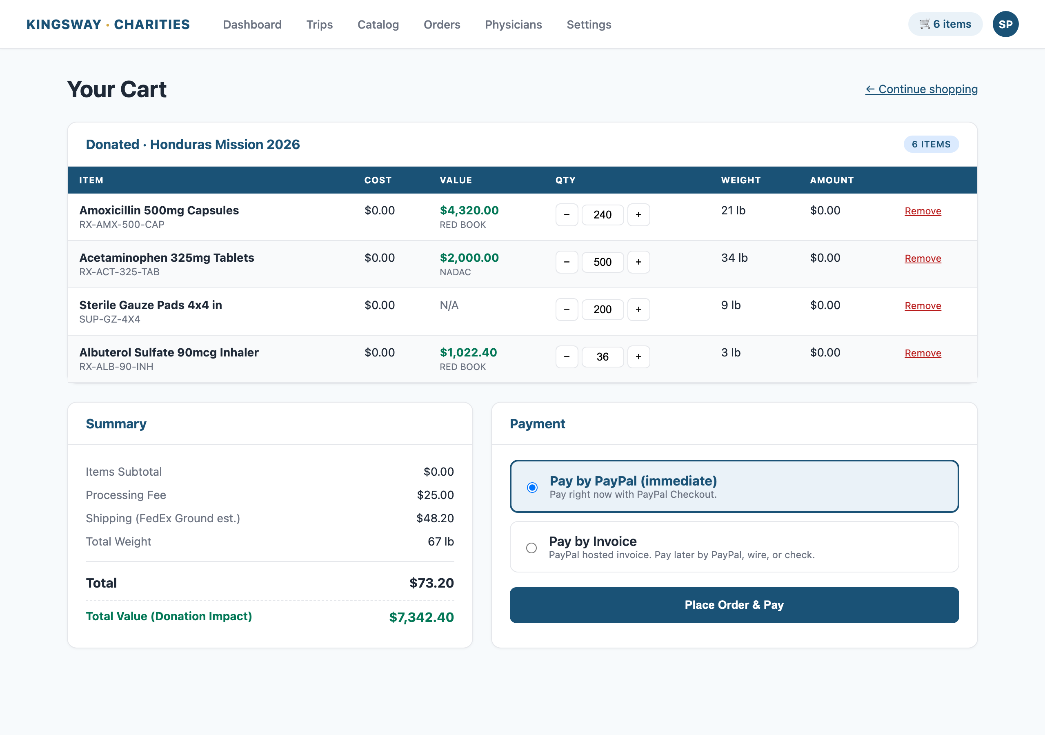Decrease Sterile Gauze Pads quantity

point(567,309)
